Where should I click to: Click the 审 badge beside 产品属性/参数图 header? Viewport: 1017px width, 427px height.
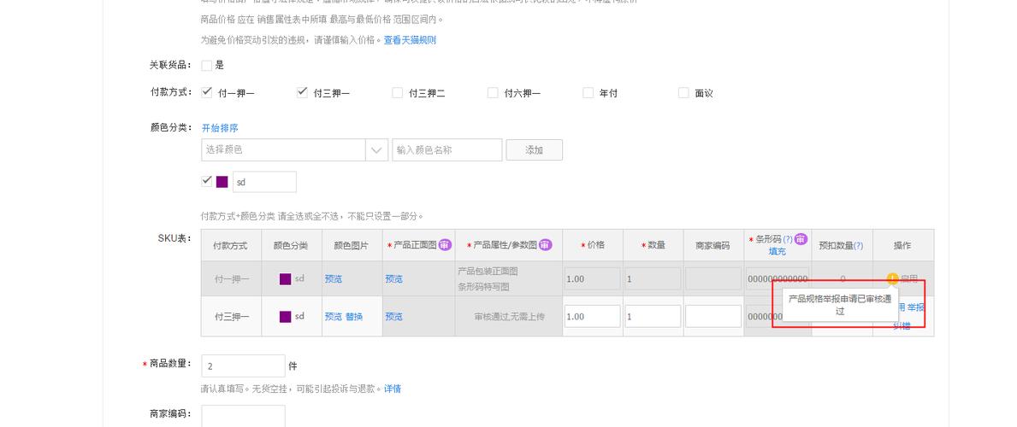[544, 245]
